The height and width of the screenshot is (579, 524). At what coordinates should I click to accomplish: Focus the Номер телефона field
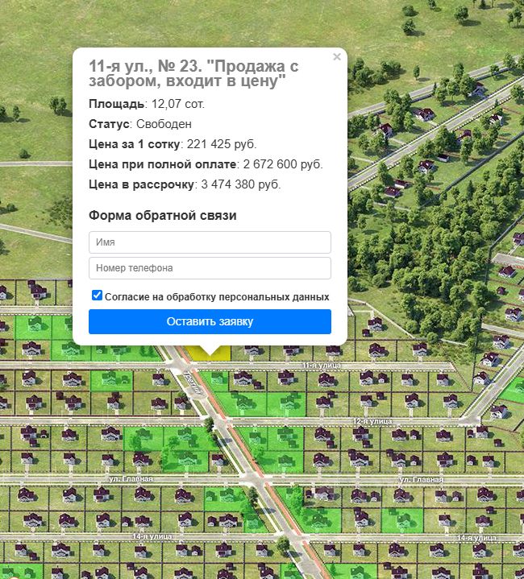[210, 268]
